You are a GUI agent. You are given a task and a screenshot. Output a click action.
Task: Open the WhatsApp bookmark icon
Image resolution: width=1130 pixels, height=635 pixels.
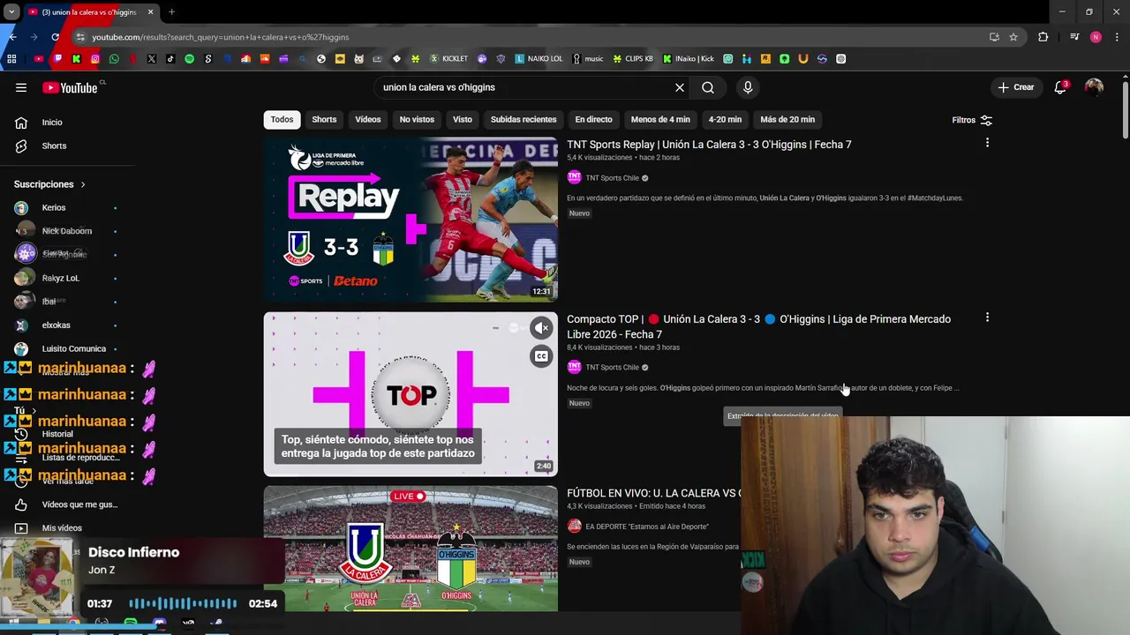114,59
